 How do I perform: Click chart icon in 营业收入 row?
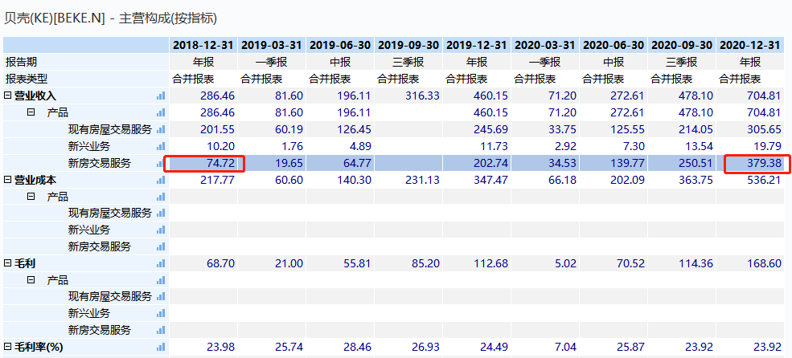[x=161, y=96]
